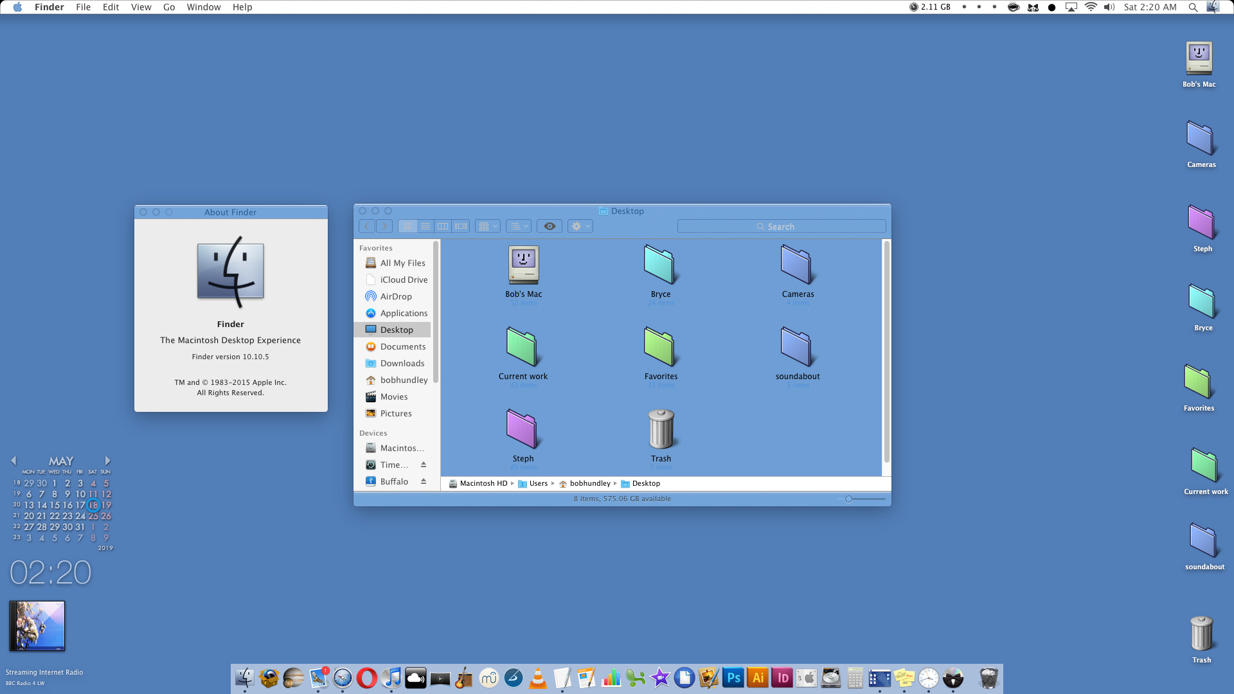Select Downloads in the sidebar
Viewport: 1234px width, 694px height.
pos(402,363)
